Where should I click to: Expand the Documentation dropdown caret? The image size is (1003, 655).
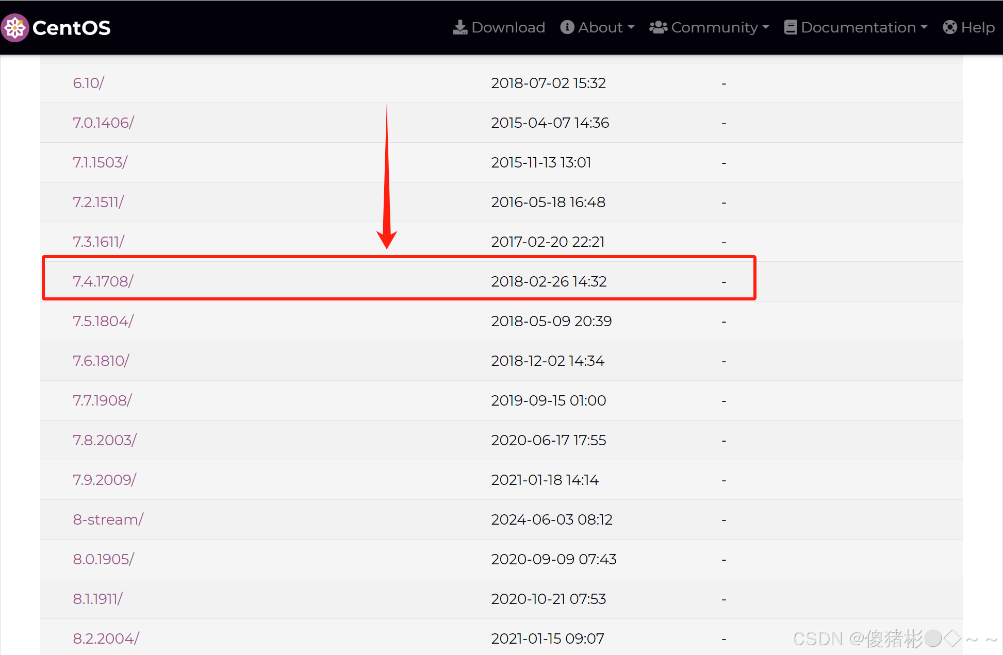point(924,27)
